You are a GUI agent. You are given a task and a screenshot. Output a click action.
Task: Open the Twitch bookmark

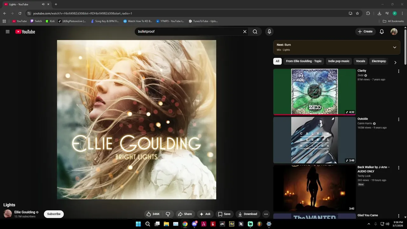36,21
